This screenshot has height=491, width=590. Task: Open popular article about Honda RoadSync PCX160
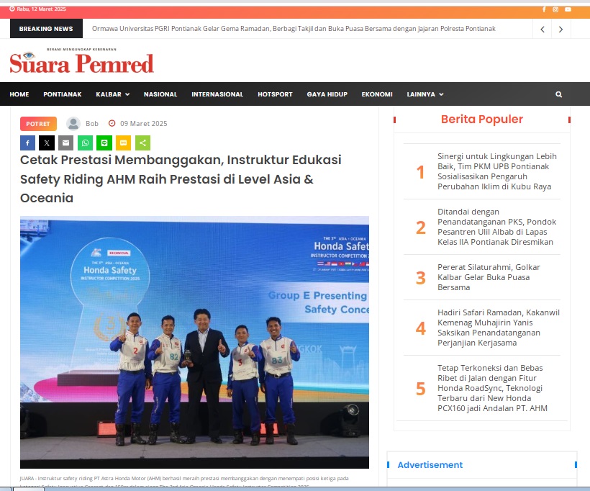[x=492, y=388]
